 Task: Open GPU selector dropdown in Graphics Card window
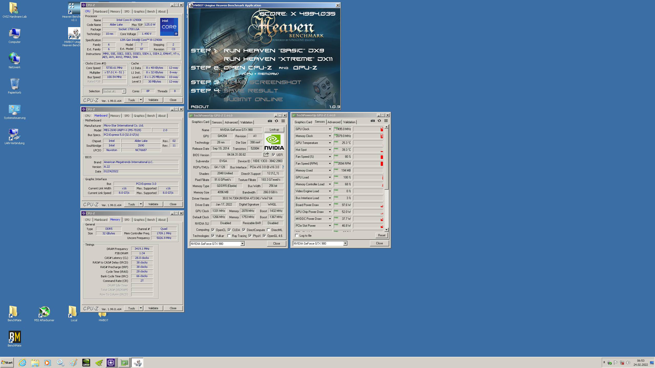pos(242,244)
